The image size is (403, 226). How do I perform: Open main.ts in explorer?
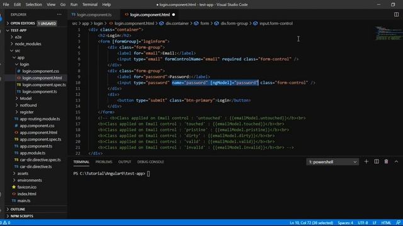pos(24,201)
